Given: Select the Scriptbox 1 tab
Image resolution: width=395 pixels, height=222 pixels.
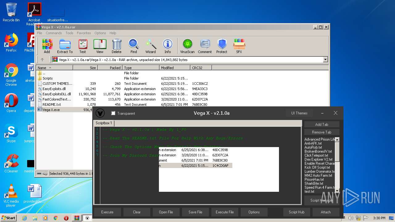Looking at the screenshot, I should pos(104,123).
